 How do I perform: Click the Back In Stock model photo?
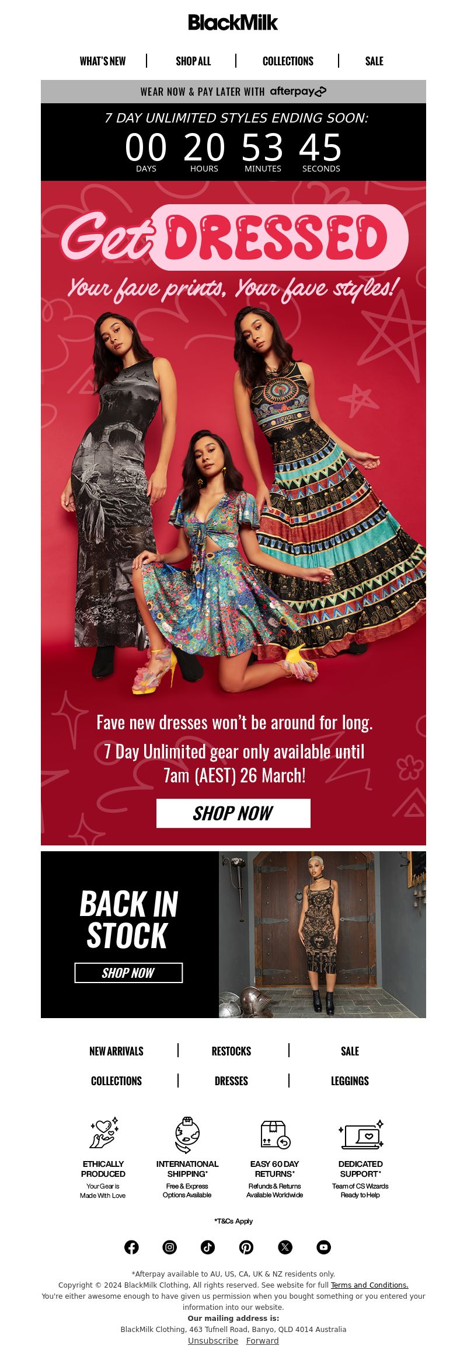tap(322, 935)
